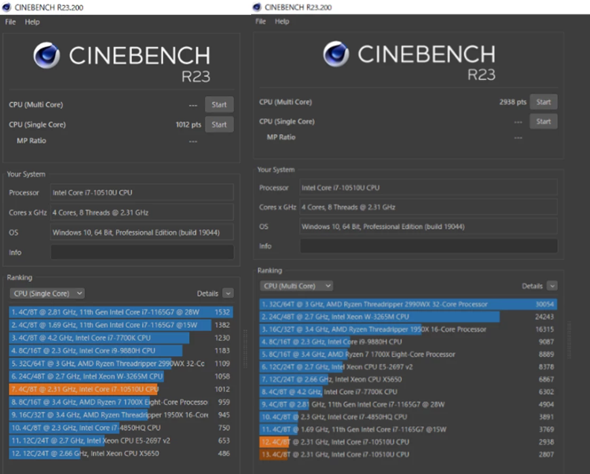Image resolution: width=590 pixels, height=474 pixels.
Task: Click the Info input field in left window
Action: click(x=142, y=252)
